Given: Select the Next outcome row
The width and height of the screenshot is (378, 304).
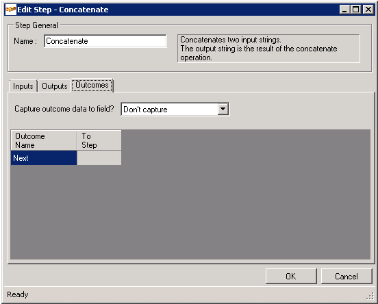Looking at the screenshot, I should pos(44,158).
